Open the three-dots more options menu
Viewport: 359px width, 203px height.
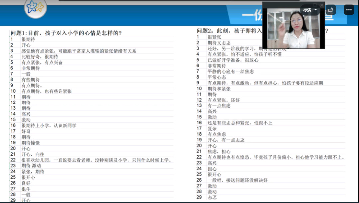click(349, 10)
